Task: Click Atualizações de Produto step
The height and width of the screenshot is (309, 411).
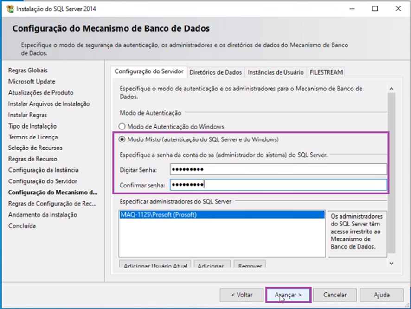Action: [x=41, y=92]
